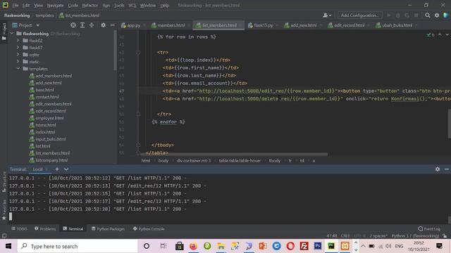Viewport: 451px width, 253px height.
Task: Open the Tools menu
Action: (119, 6)
